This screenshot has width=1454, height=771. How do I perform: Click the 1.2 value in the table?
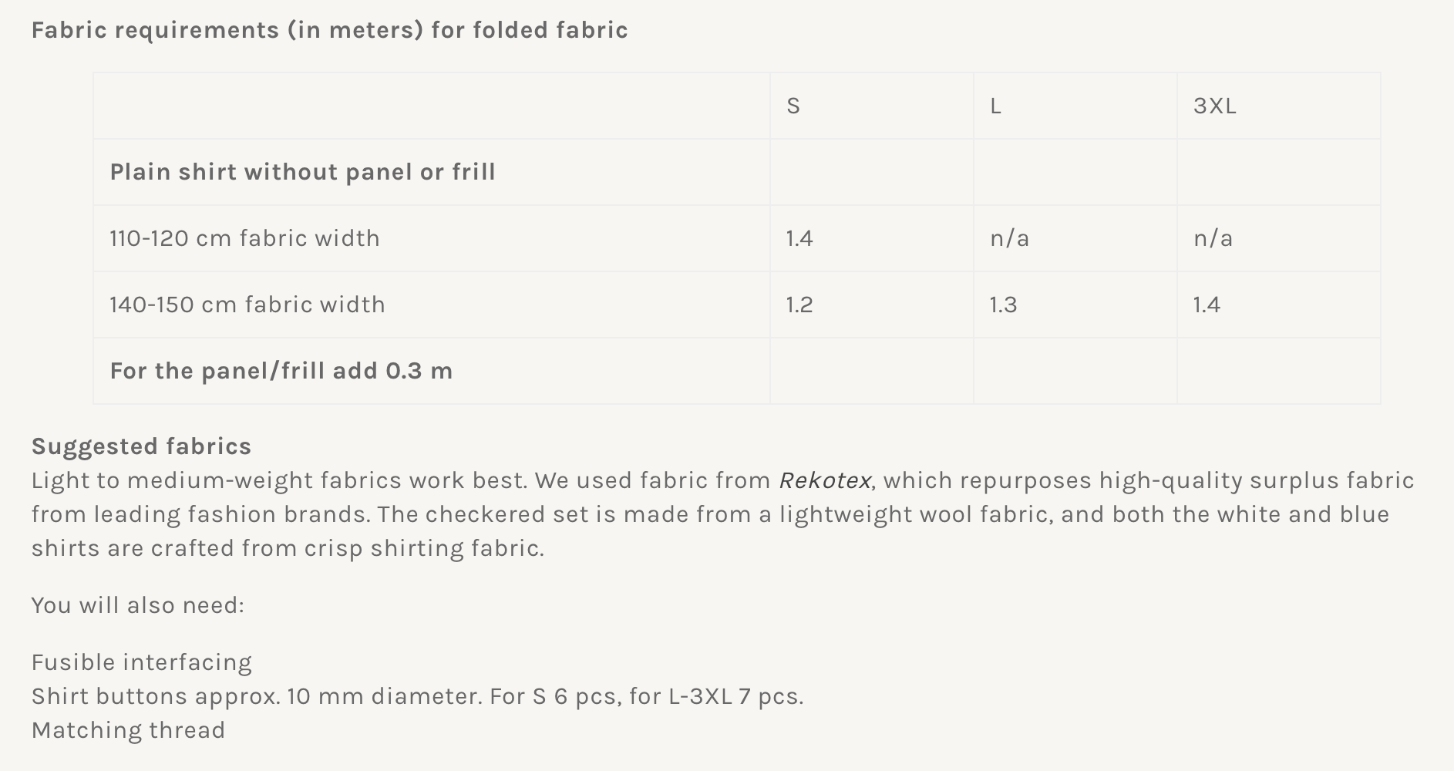[799, 305]
